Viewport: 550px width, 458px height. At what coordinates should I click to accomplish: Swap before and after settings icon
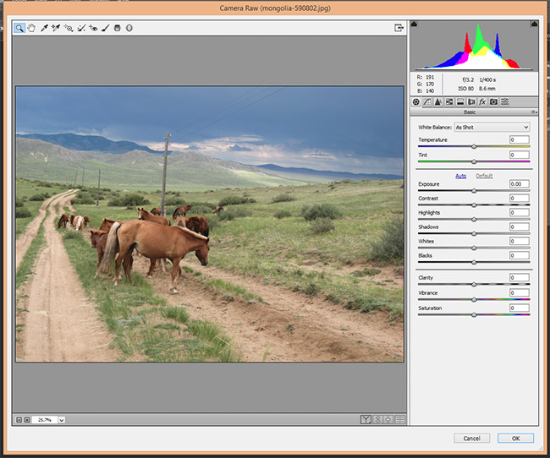coord(377,419)
